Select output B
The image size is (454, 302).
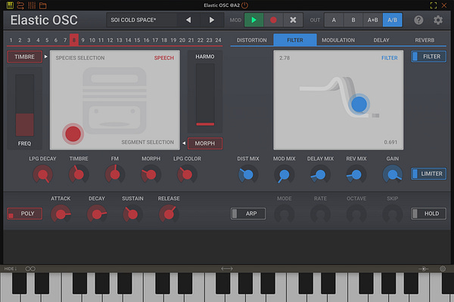[353, 20]
